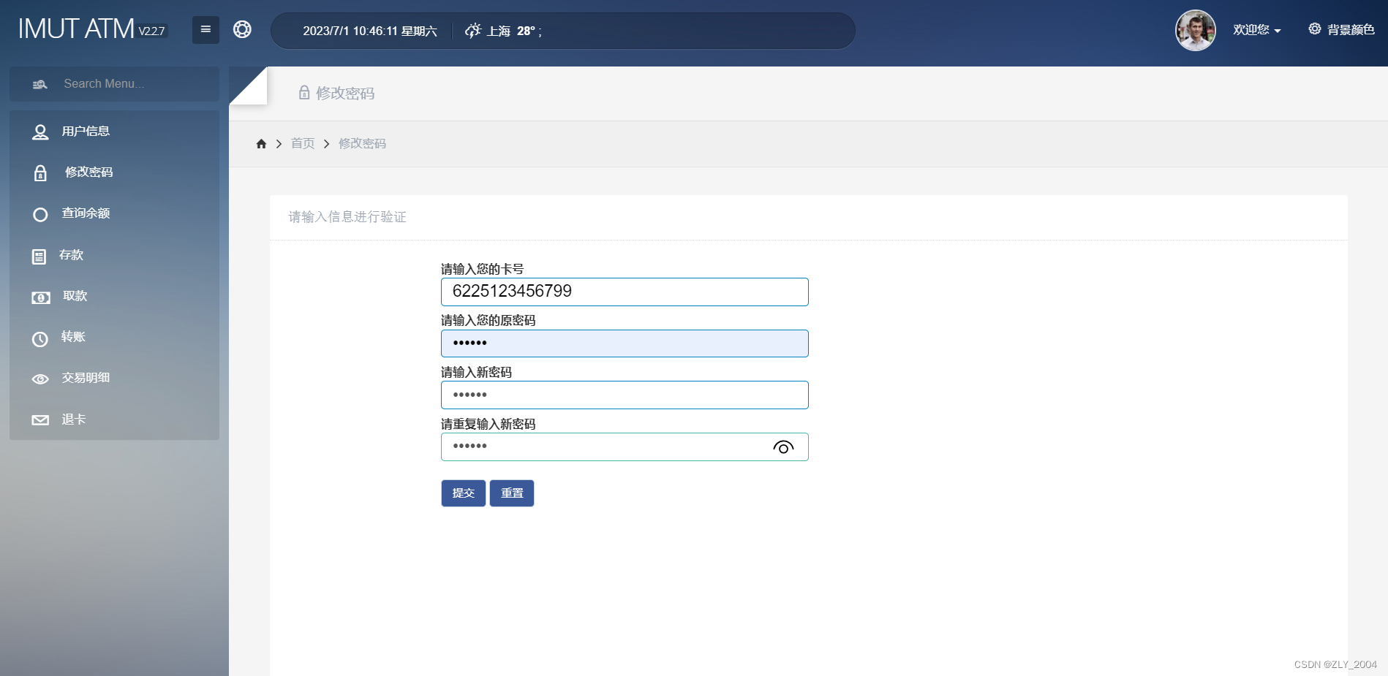Select the 存款 deposit icon
This screenshot has width=1388, height=676.
point(39,256)
